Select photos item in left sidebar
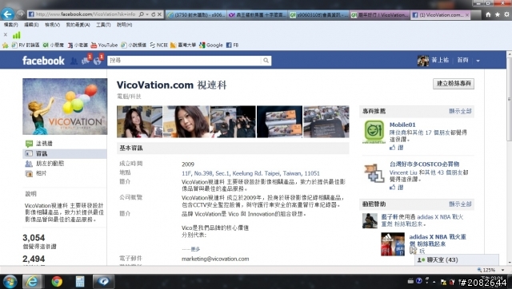 [x=41, y=173]
